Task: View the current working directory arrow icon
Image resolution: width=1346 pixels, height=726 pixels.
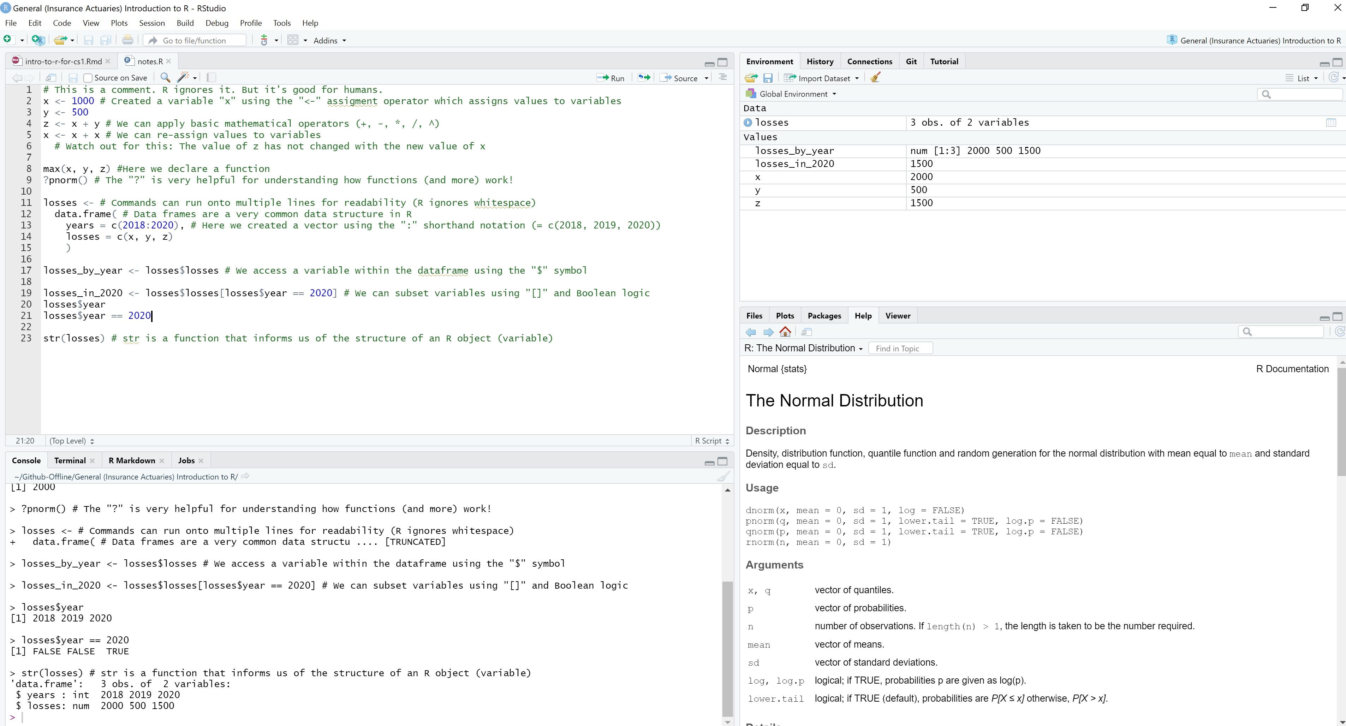Action: (x=245, y=476)
